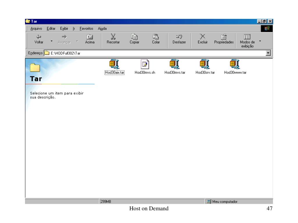
Task: Open the Voltar history dropdown arrow
Action: coord(52,41)
